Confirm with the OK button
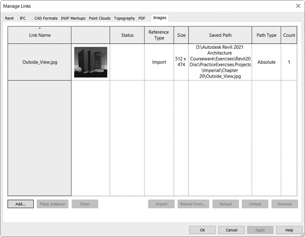This screenshot has height=237, width=305. [202, 230]
